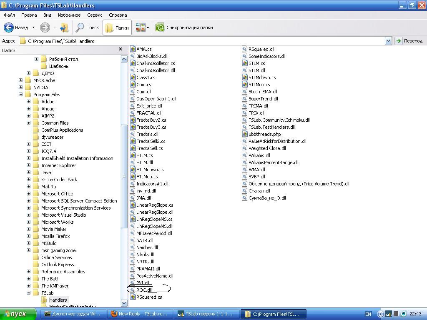Click the Переход go button
Viewport: 427px width, 320px height.
pyautogui.click(x=409, y=41)
